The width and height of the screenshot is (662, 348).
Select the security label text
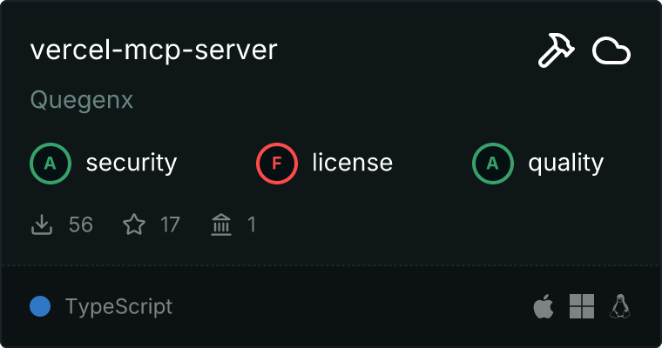pyautogui.click(x=132, y=163)
